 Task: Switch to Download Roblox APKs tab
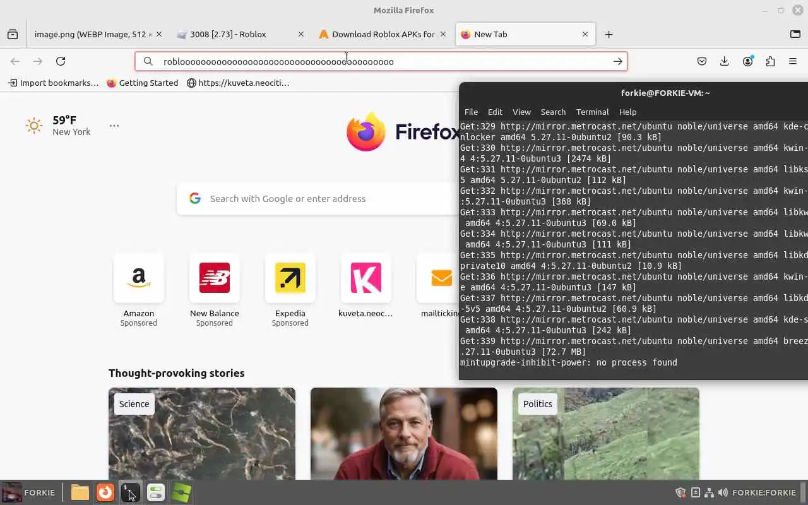[x=382, y=35]
